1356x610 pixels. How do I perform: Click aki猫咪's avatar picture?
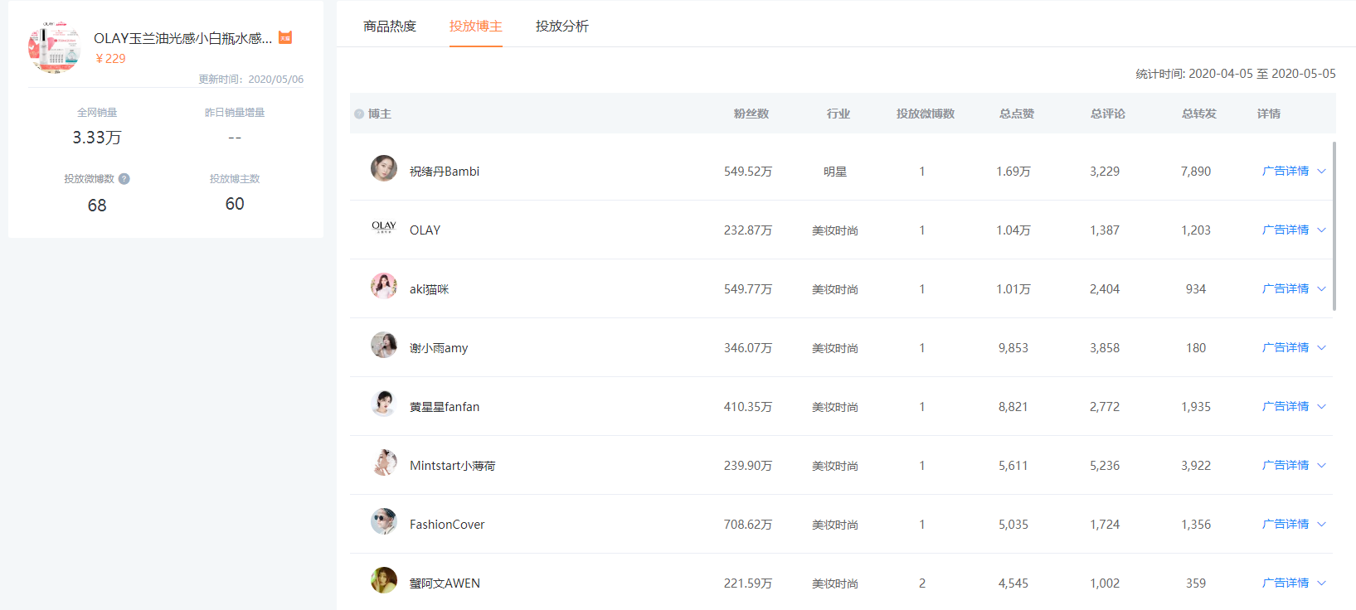[383, 286]
